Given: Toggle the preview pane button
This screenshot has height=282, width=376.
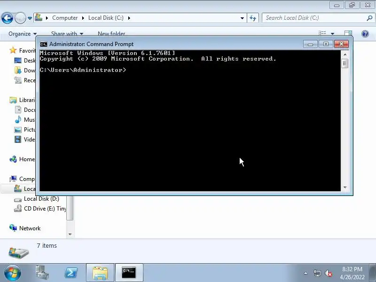Looking at the screenshot, I should [348, 33].
